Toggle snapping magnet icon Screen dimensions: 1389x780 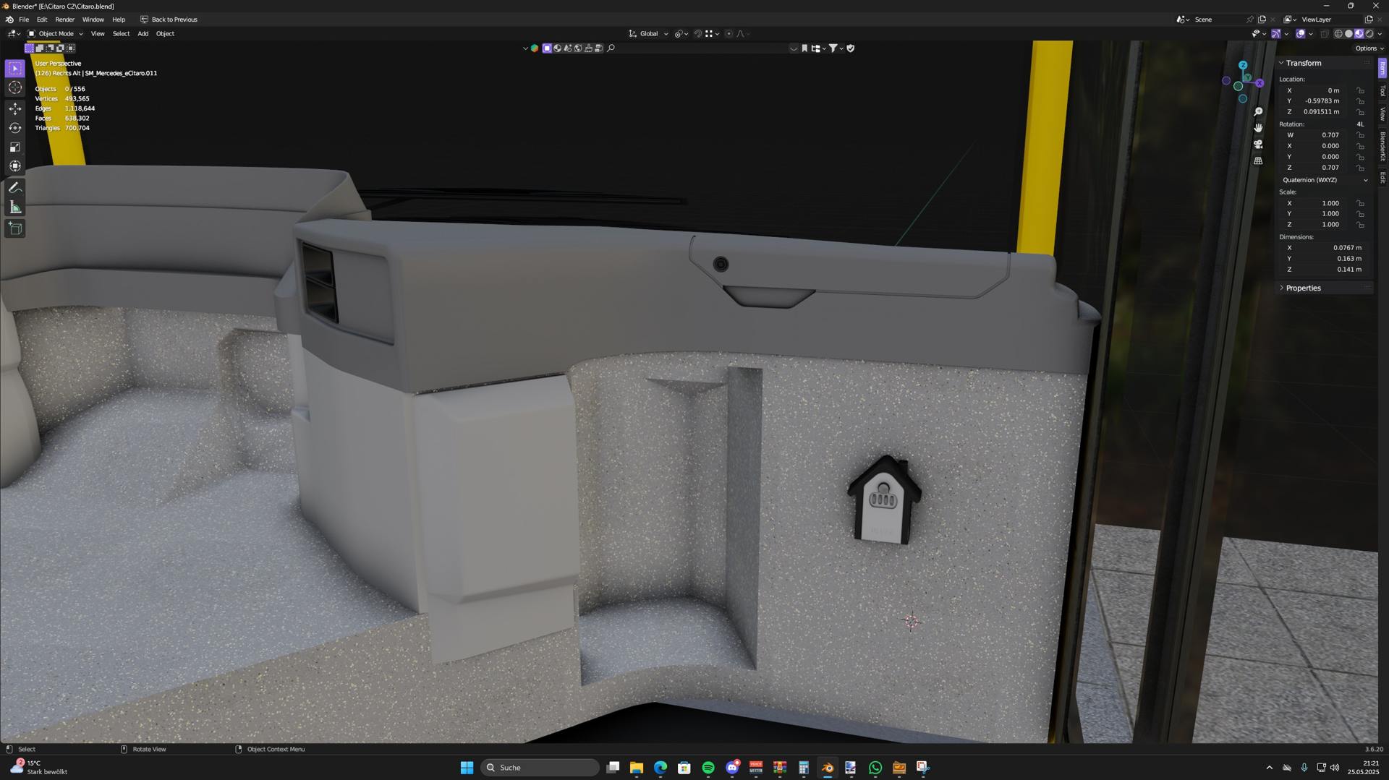698,34
